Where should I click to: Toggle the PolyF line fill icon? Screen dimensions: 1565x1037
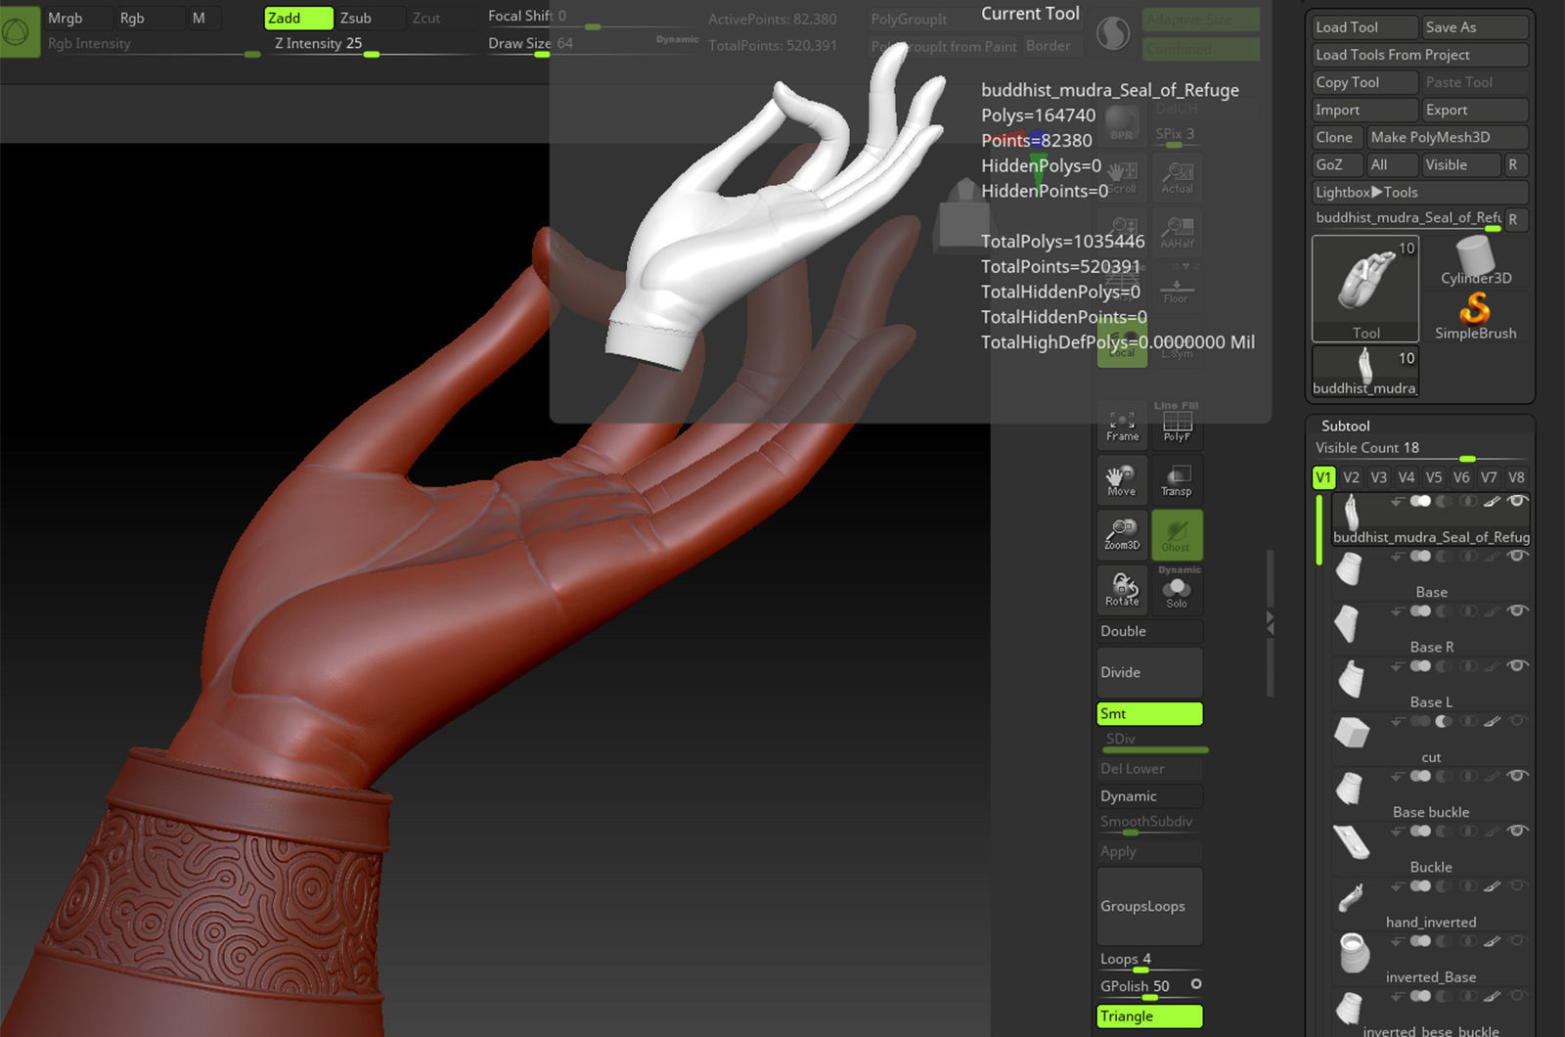(x=1177, y=426)
